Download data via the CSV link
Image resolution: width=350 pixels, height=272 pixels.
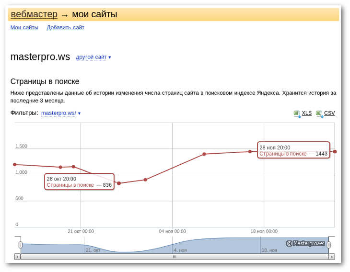329,113
